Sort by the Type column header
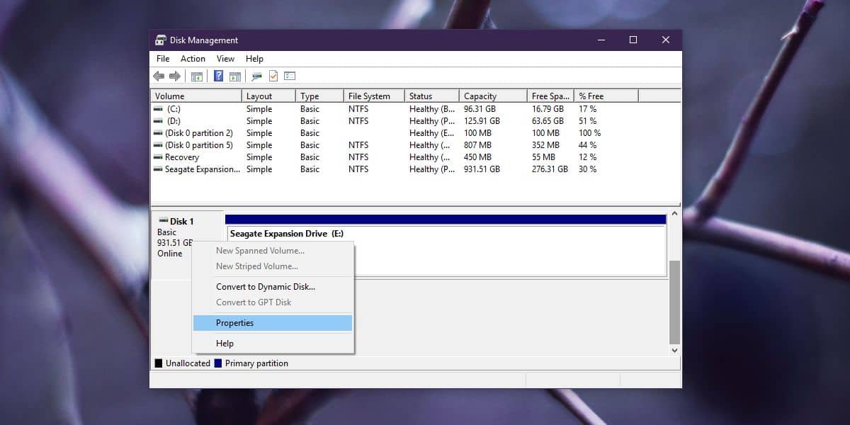Image resolution: width=850 pixels, height=425 pixels. (319, 96)
